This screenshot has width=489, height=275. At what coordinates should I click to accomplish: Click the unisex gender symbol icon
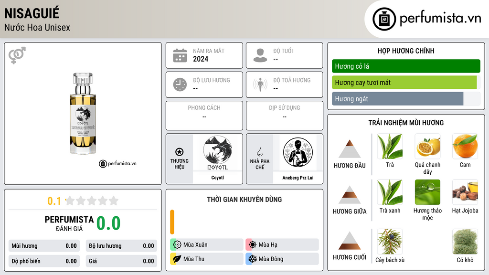(17, 55)
